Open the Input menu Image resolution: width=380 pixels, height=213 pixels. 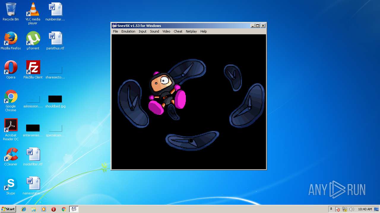coord(142,31)
